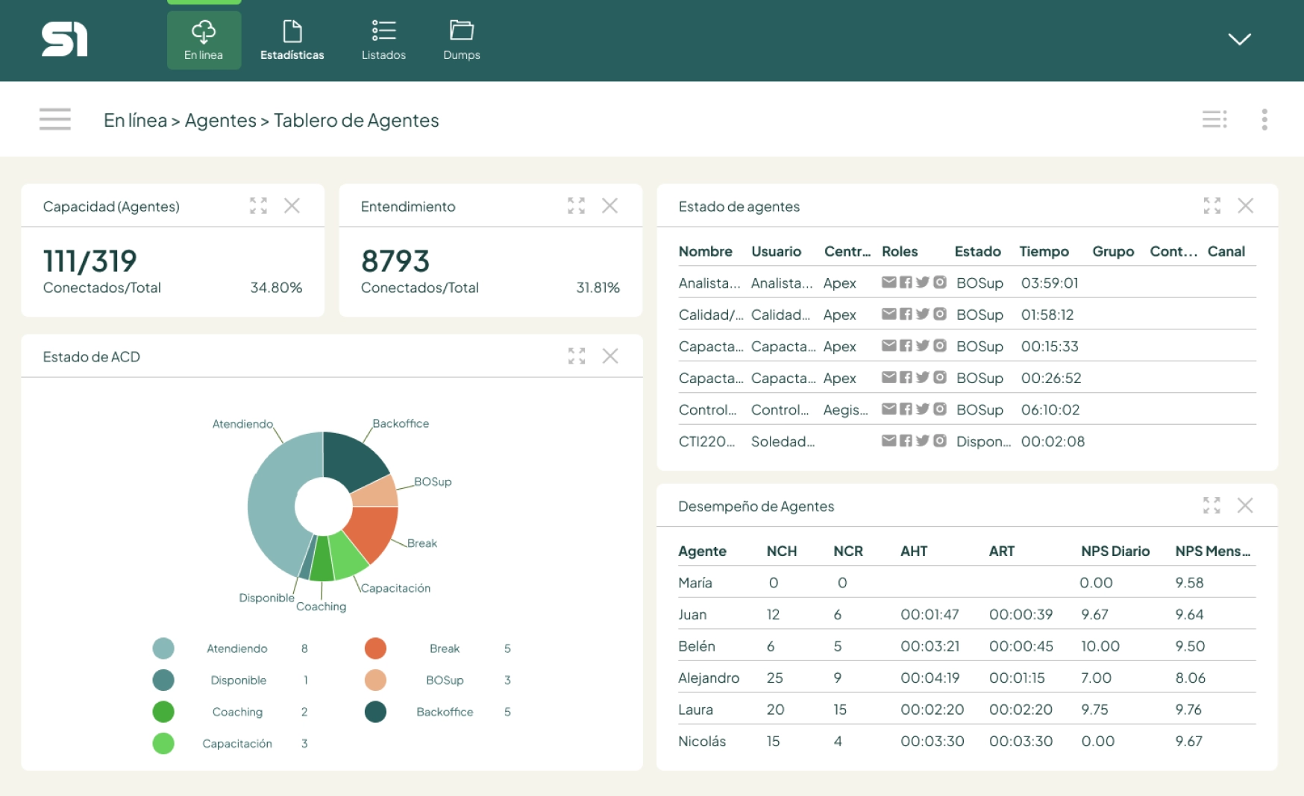
Task: Open the hamburger sidebar menu
Action: pos(54,119)
